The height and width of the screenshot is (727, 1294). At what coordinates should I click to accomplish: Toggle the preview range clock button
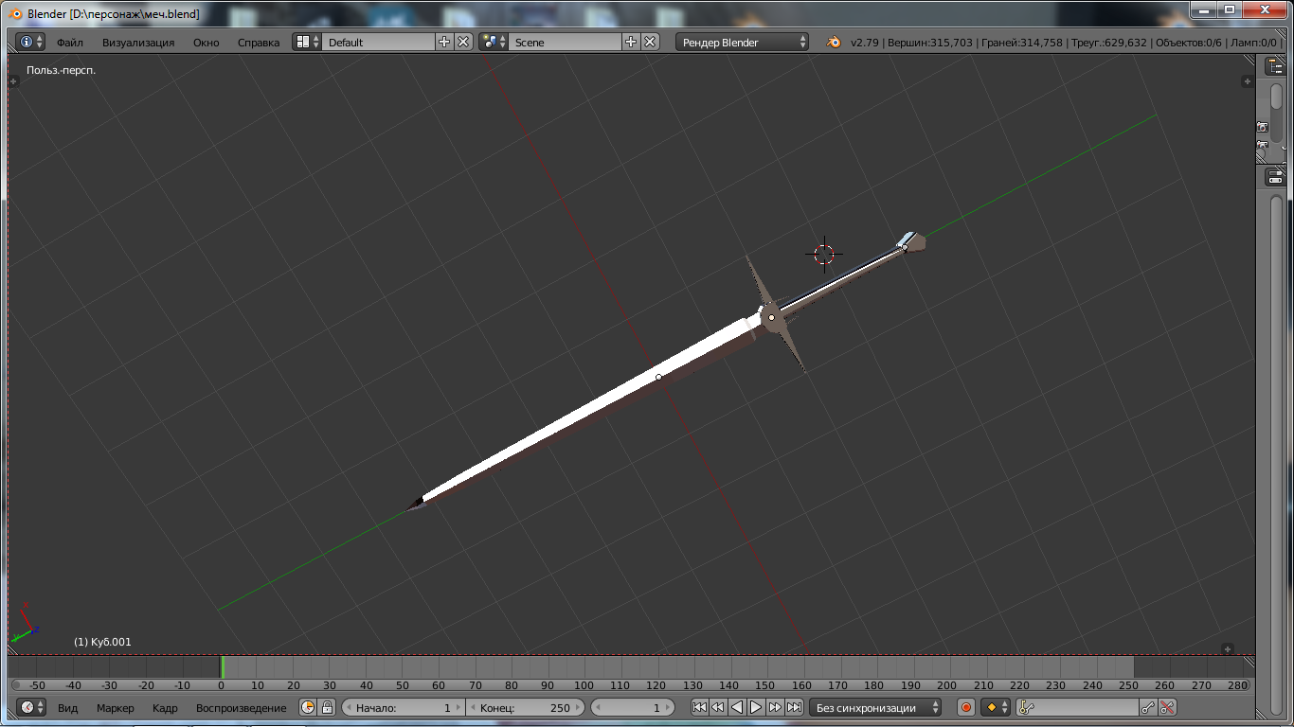pos(308,707)
